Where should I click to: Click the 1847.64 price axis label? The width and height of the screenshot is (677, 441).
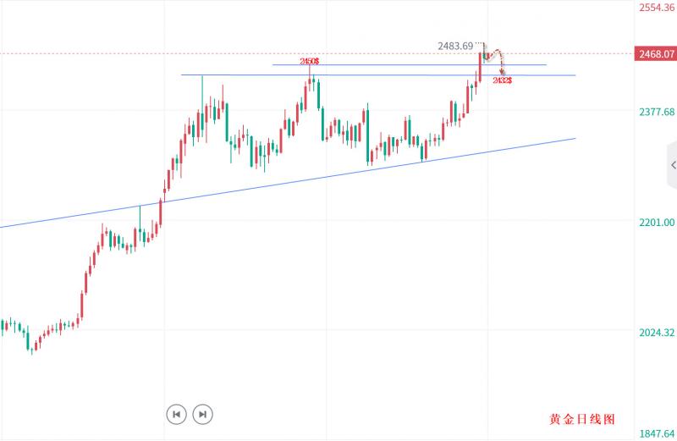coord(656,433)
